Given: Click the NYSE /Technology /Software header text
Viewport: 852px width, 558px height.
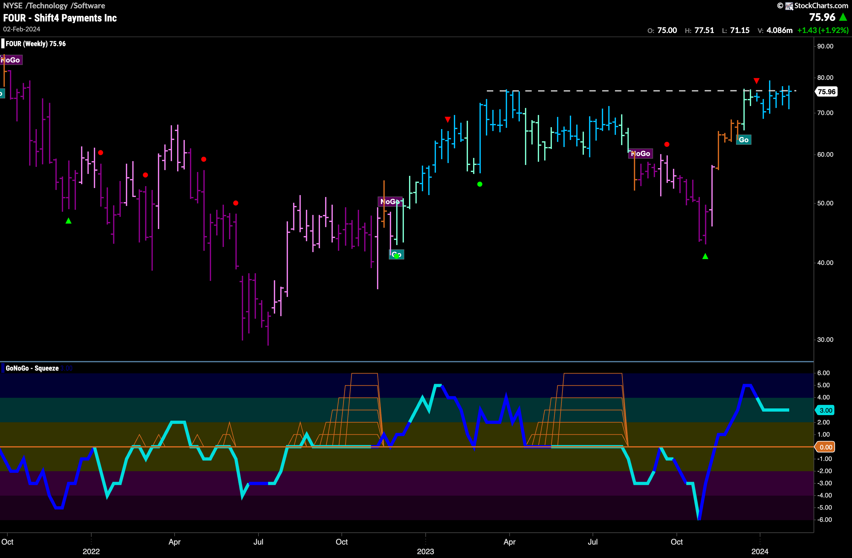Looking at the screenshot, I should point(54,6).
